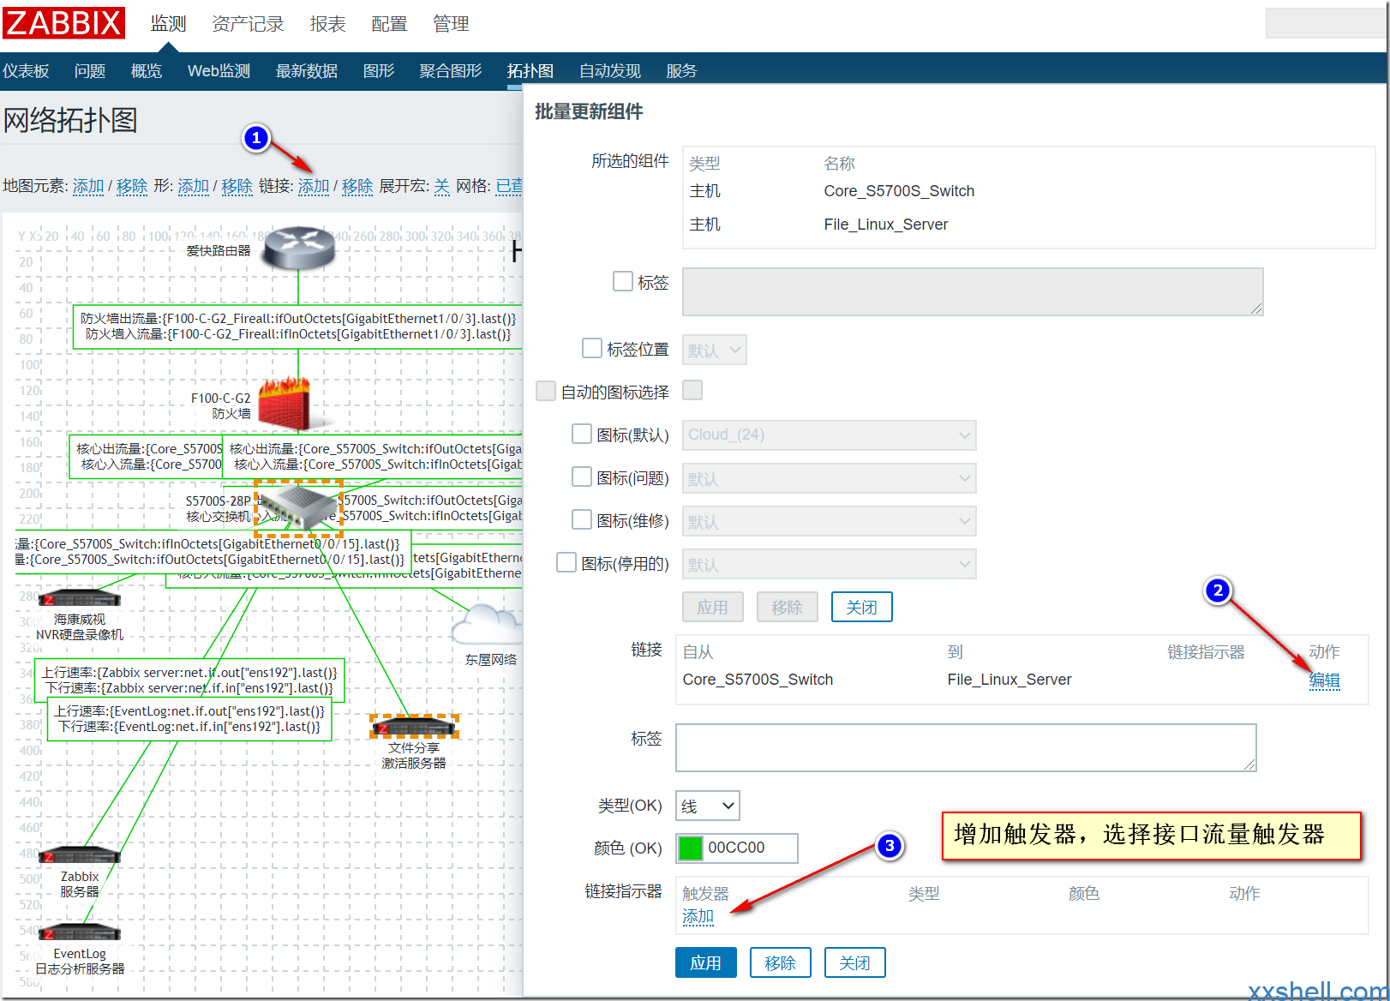Select the 海康威视 NVR server icon
Viewport: 1390px width, 1001px height.
point(80,598)
